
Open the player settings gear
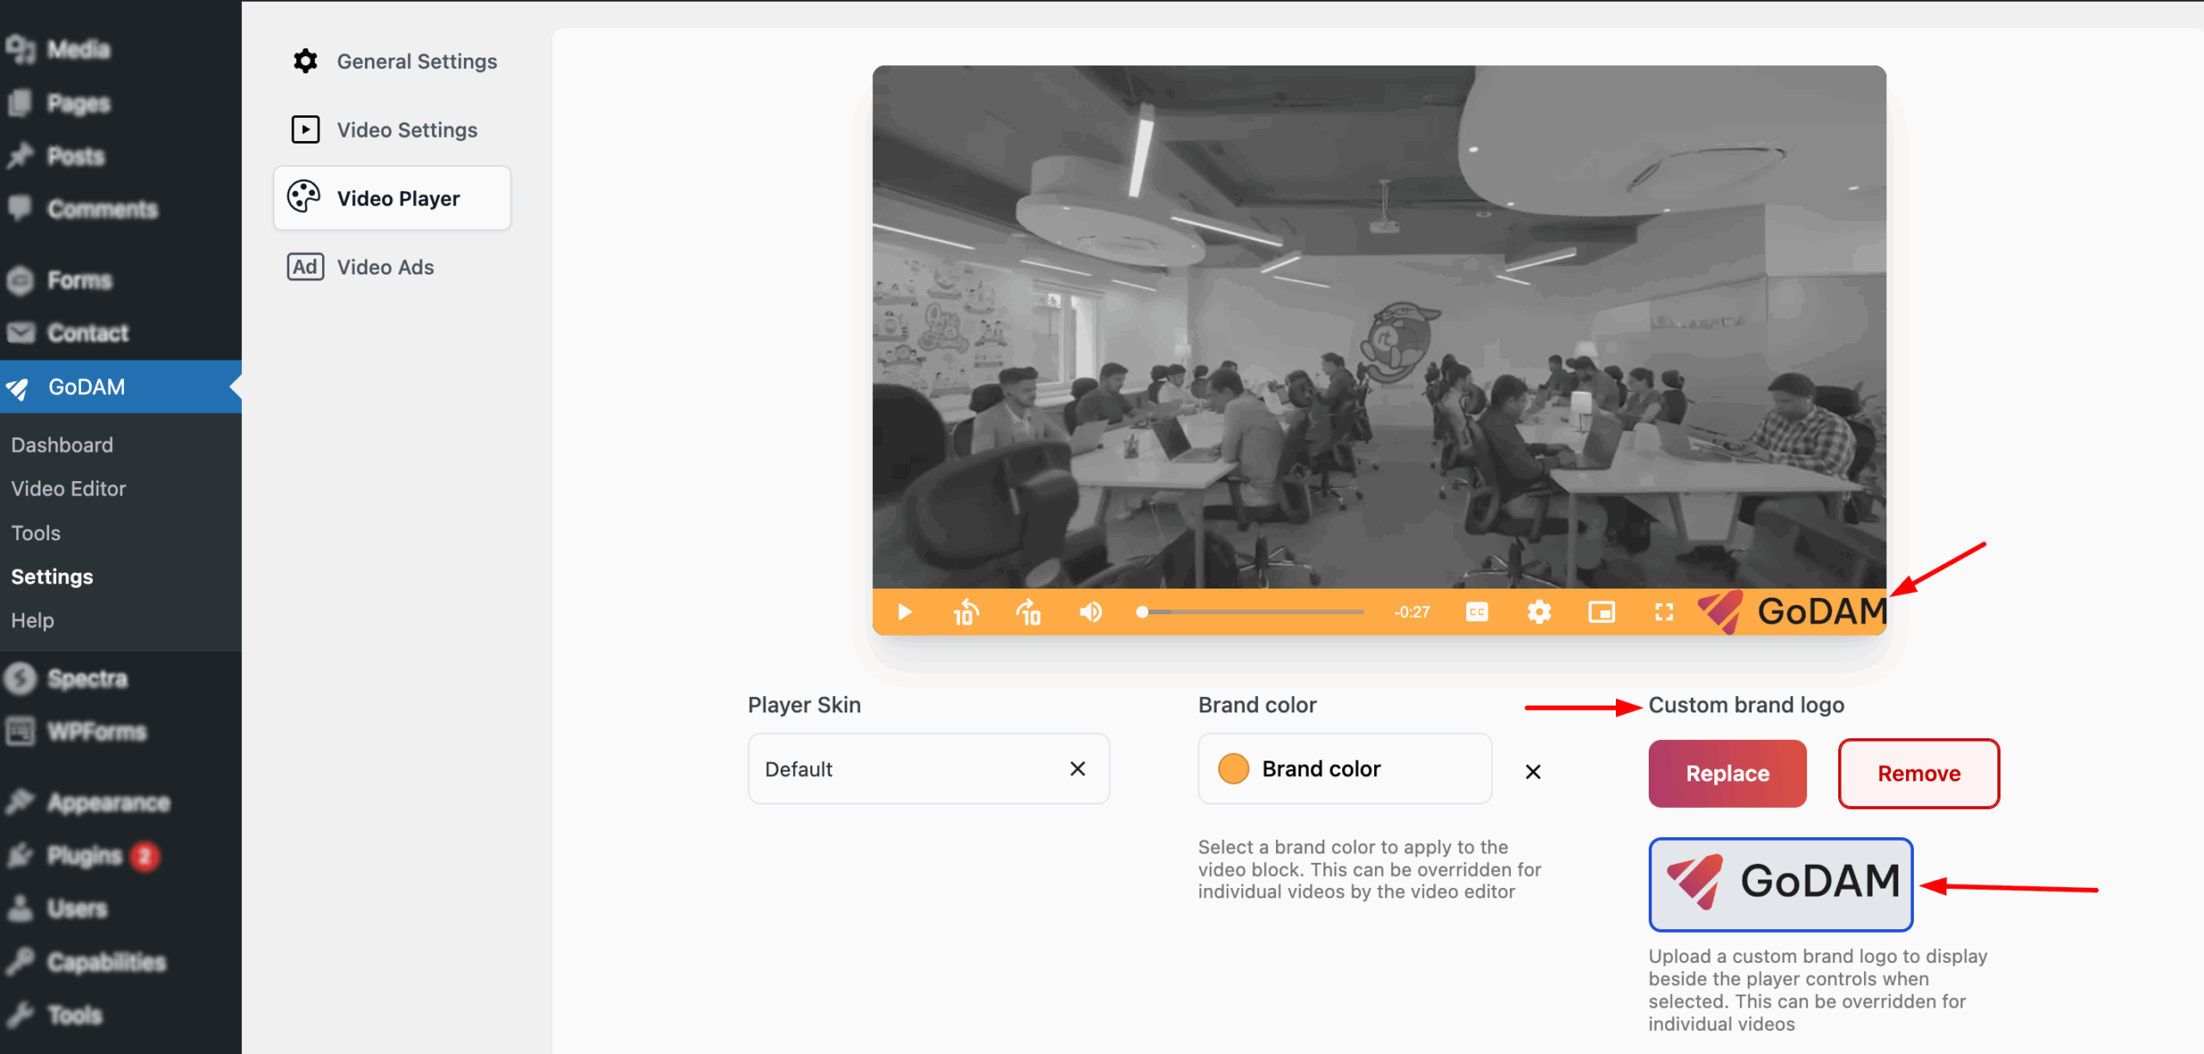1539,612
